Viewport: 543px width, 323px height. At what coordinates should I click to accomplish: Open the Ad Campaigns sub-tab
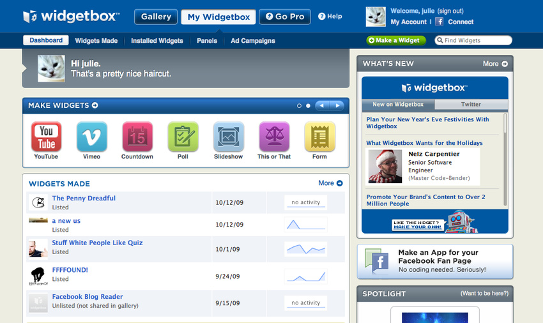pos(253,41)
